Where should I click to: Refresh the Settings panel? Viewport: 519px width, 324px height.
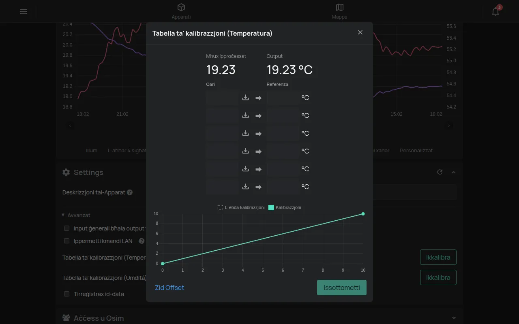(440, 172)
